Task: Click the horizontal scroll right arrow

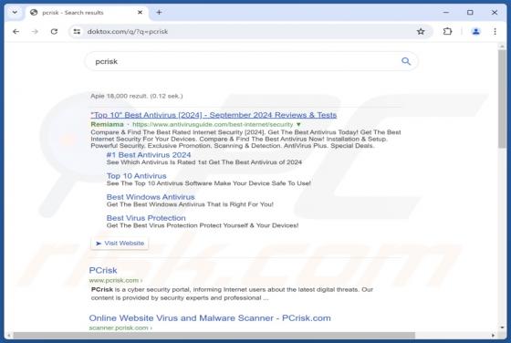Action: point(494,335)
